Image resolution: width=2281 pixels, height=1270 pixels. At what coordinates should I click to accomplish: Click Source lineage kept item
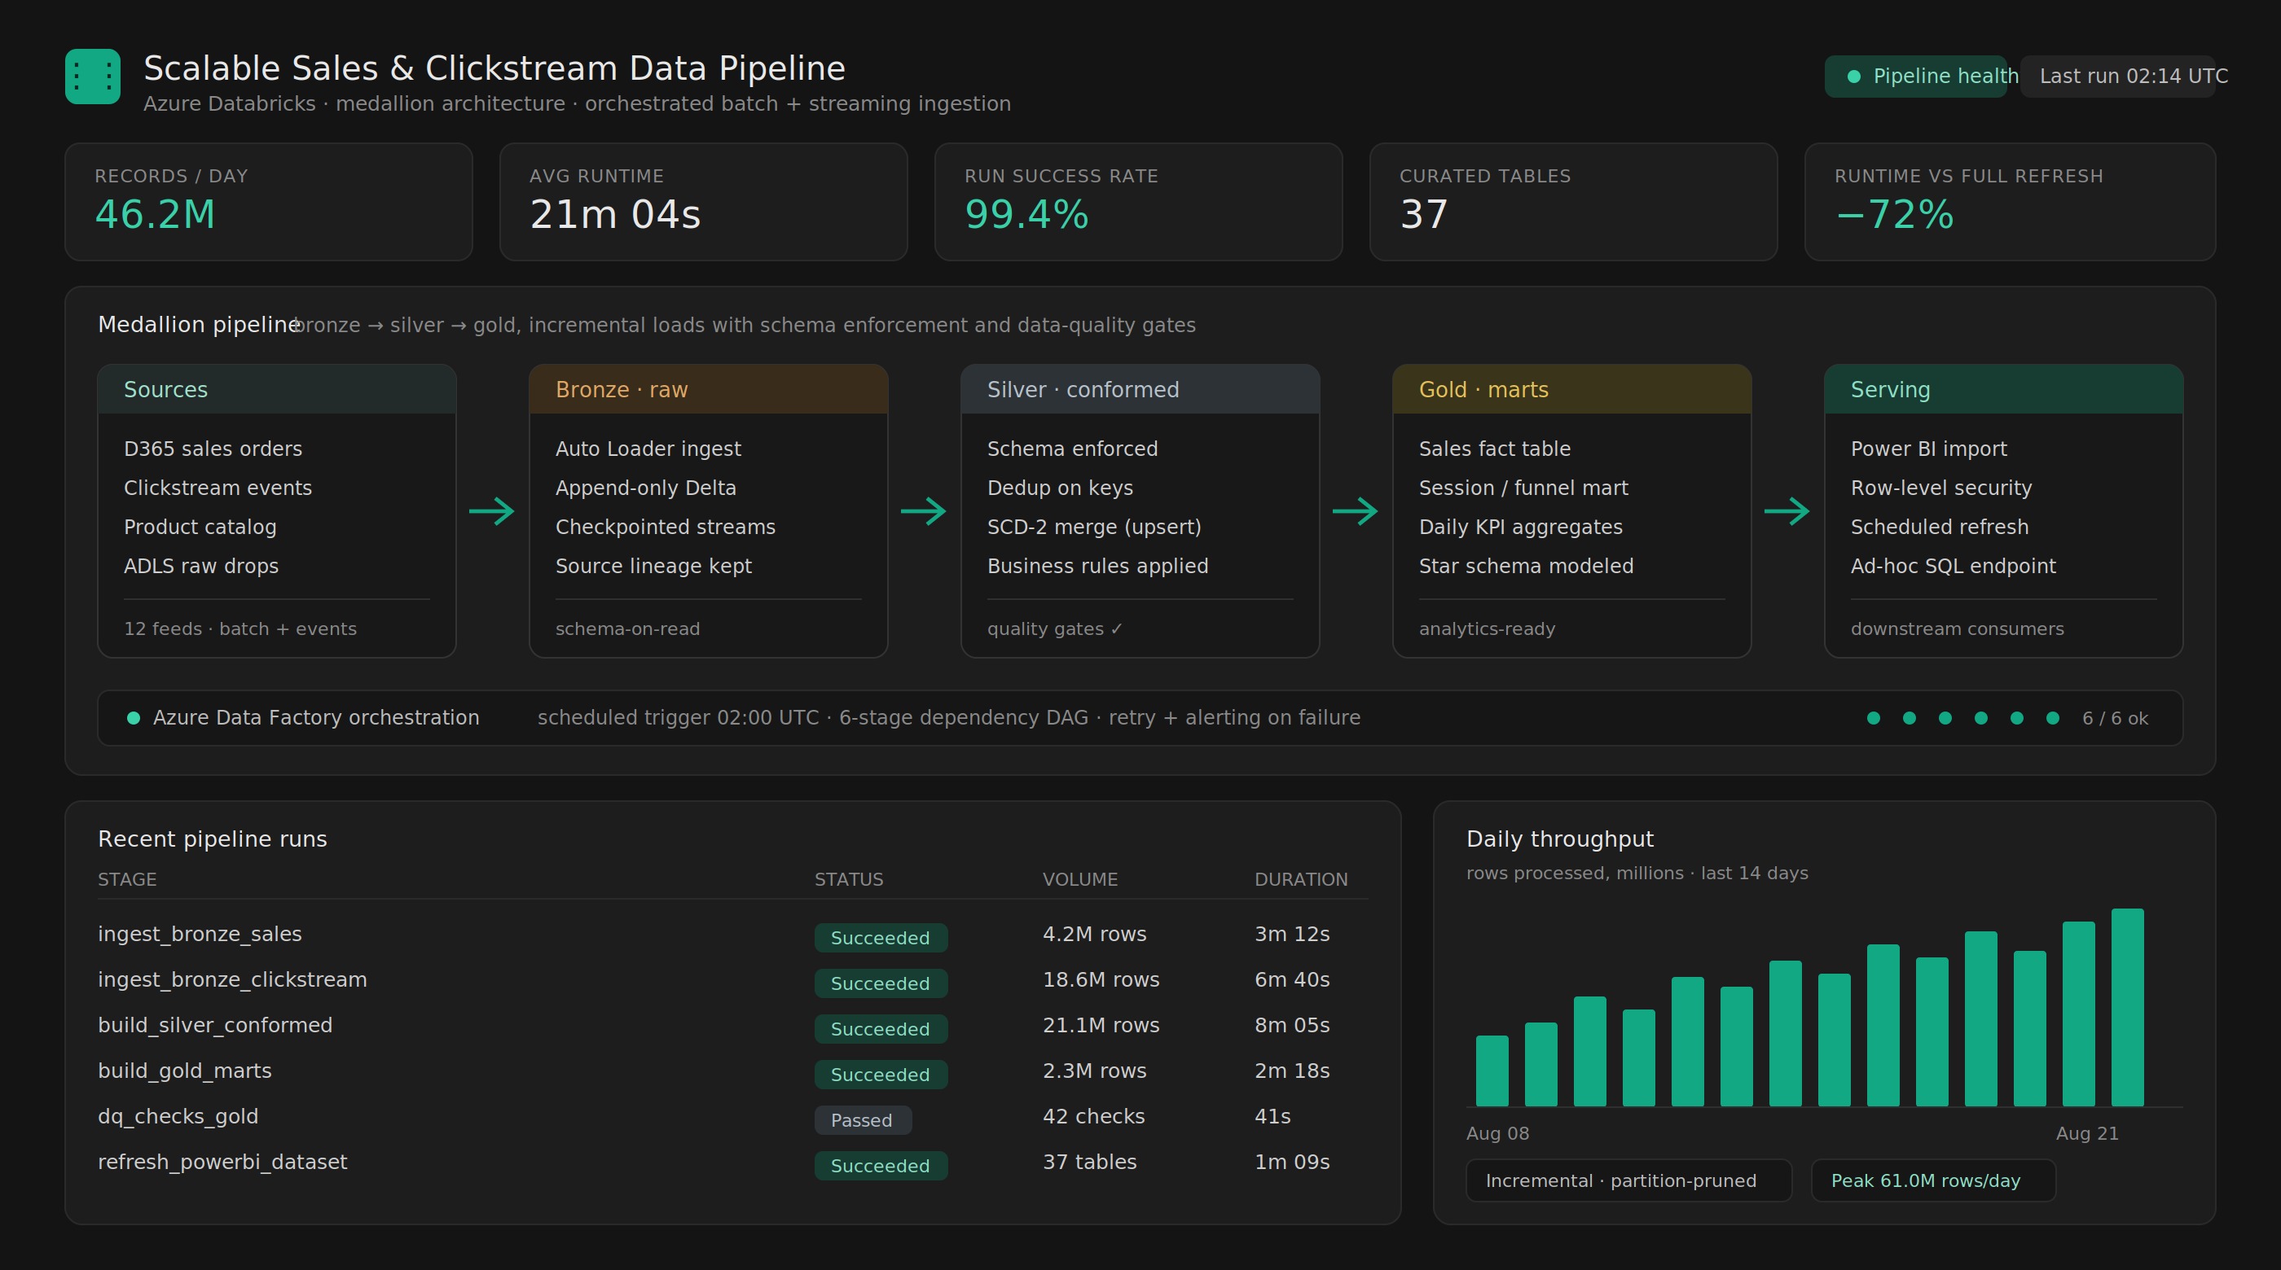coord(653,566)
